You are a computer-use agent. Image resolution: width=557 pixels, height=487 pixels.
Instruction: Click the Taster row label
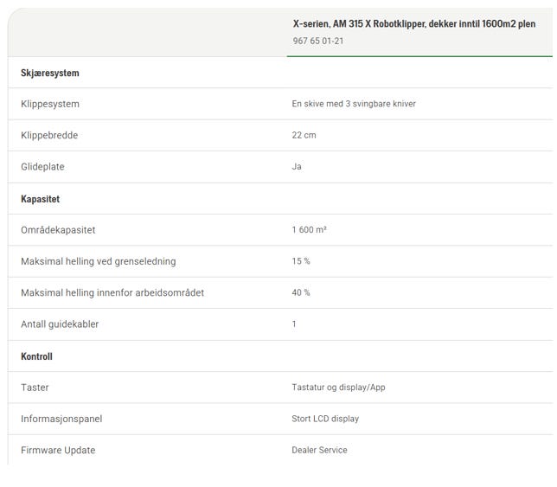(x=35, y=388)
